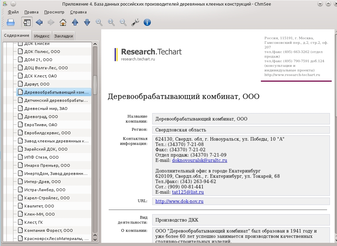Open ИПФ Стезя, ООО page
Image resolution: width=337 pixels, height=246 pixels.
tap(41, 157)
